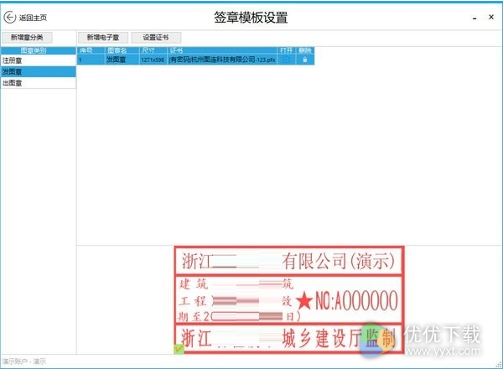Click the 尺寸 column header

(x=153, y=50)
